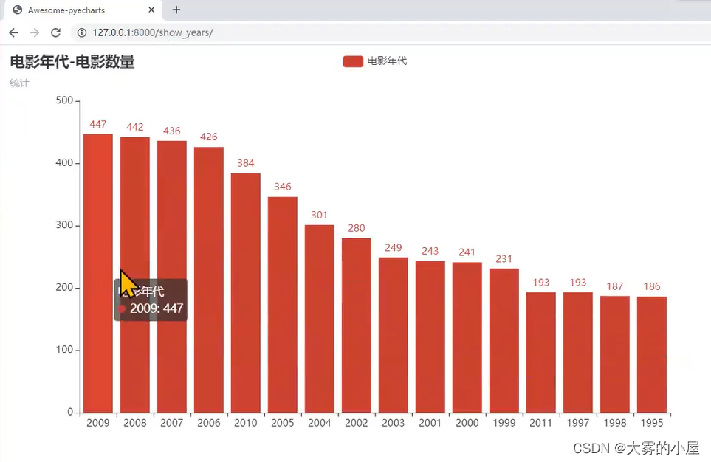Click the value label 346 above 2005
This screenshot has height=462, width=711.
[283, 187]
